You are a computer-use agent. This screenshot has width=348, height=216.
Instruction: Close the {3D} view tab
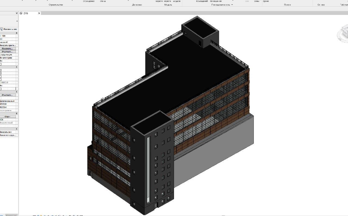pyautogui.click(x=39, y=13)
